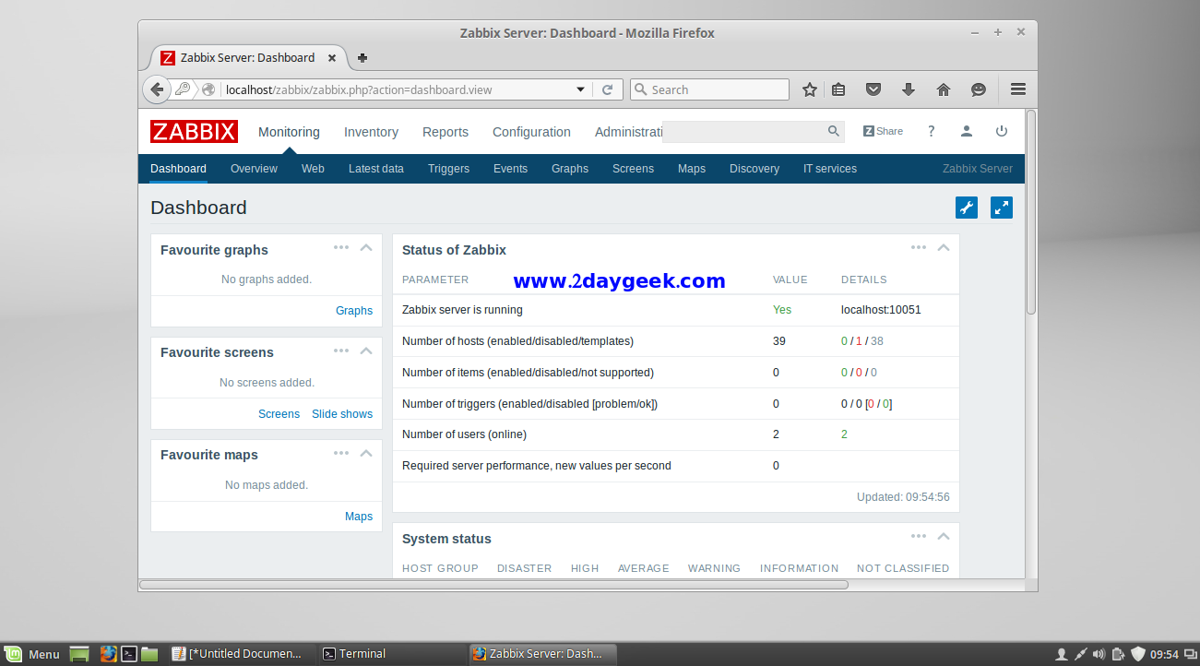Open the Zabbix user profile icon
The image size is (1200, 666).
pyautogui.click(x=967, y=131)
